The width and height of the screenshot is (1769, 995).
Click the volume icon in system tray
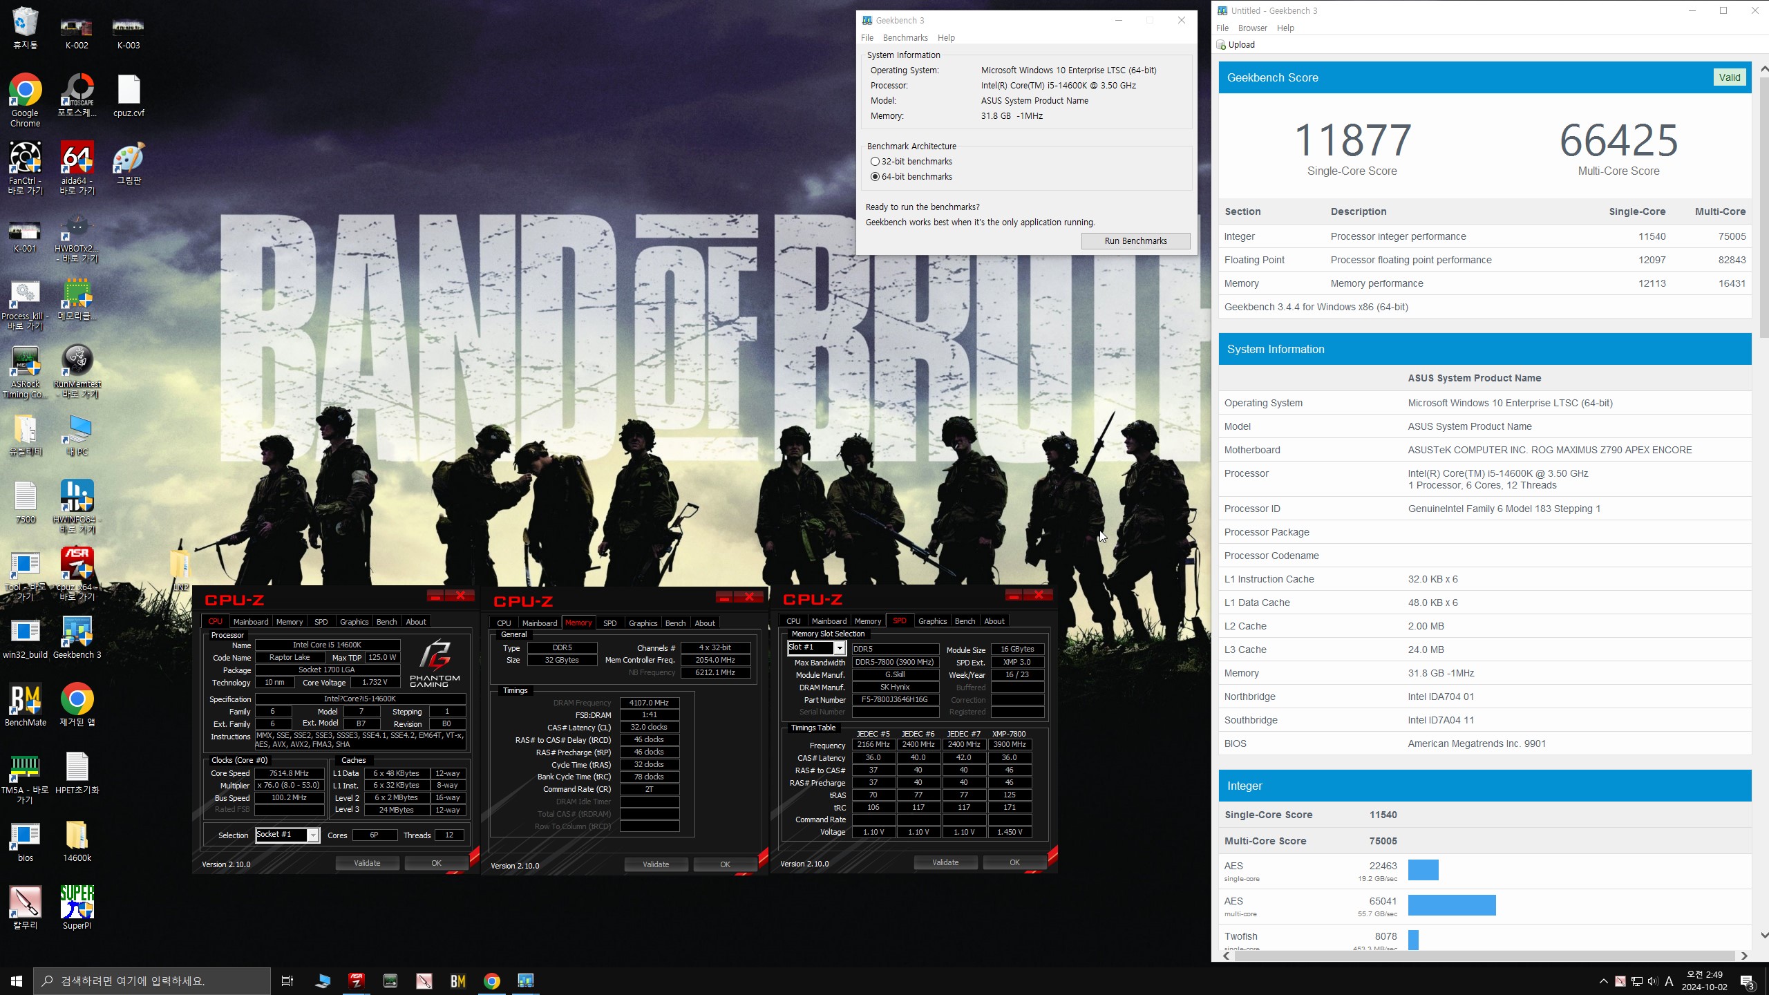1652,981
